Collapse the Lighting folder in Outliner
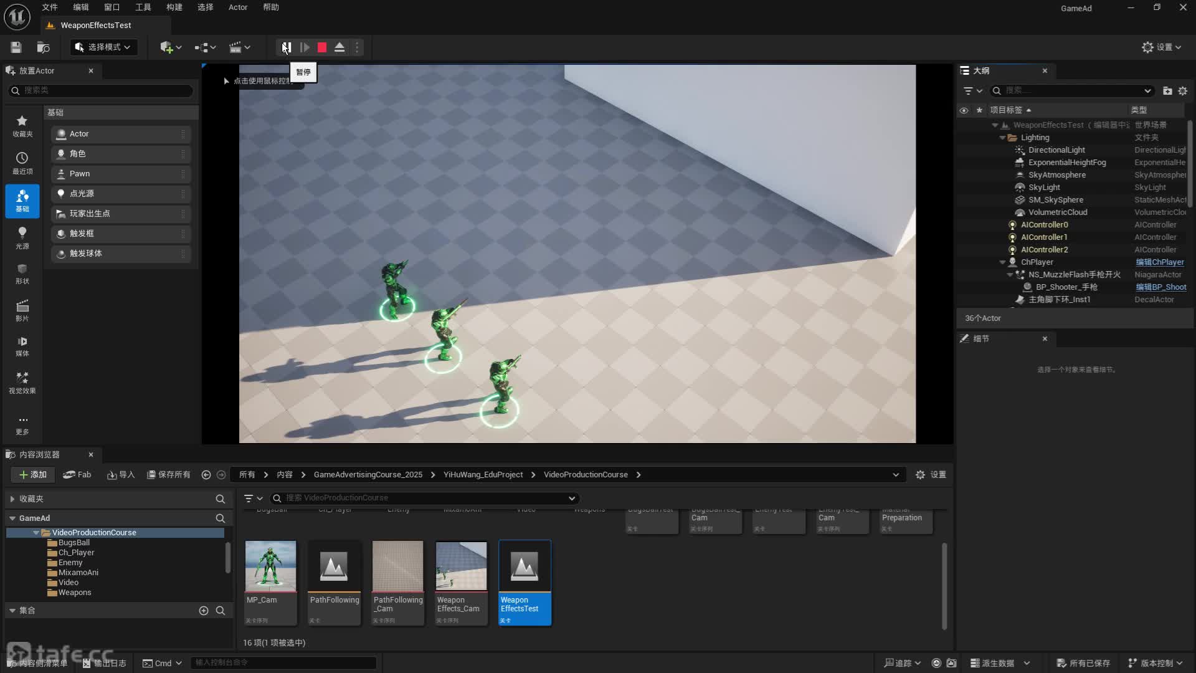 (1002, 138)
